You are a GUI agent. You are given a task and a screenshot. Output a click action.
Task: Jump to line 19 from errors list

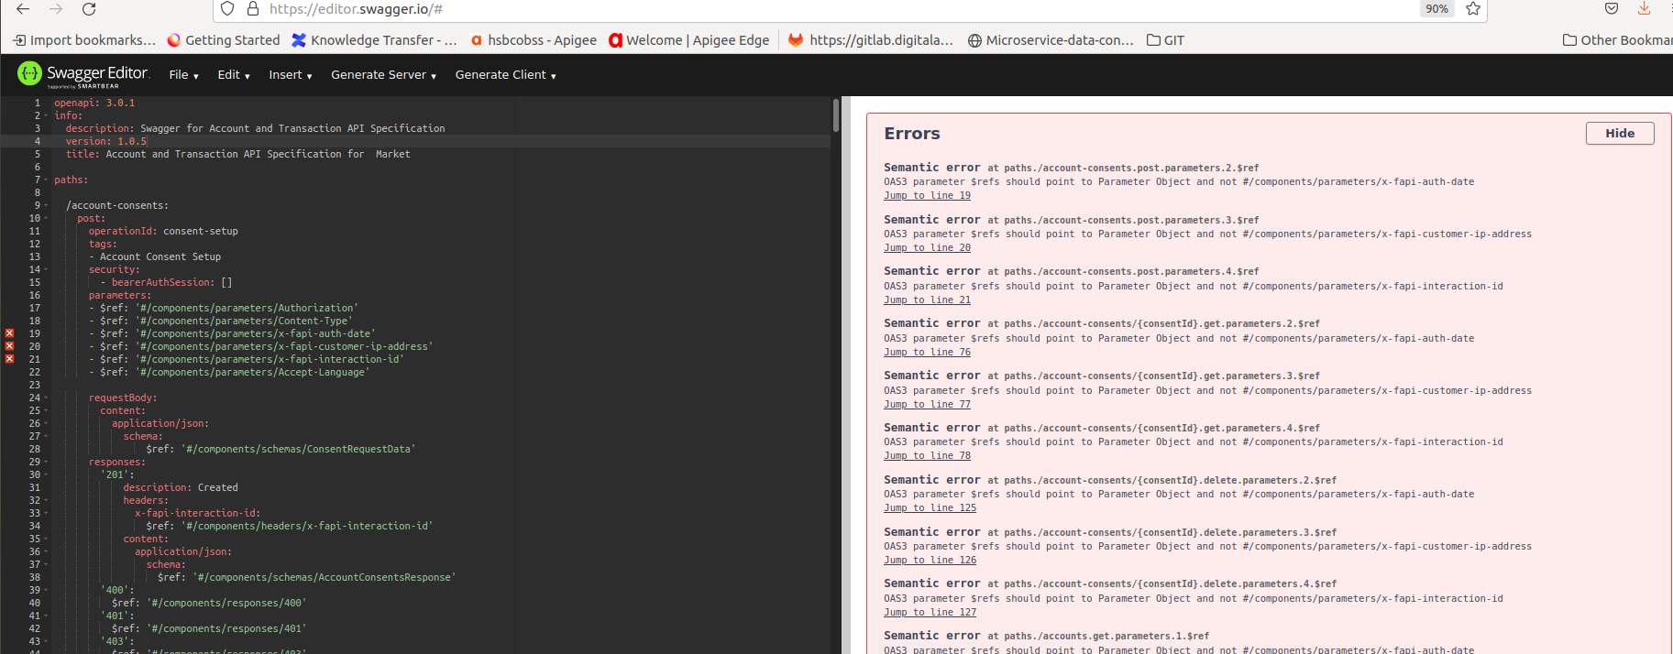click(927, 196)
